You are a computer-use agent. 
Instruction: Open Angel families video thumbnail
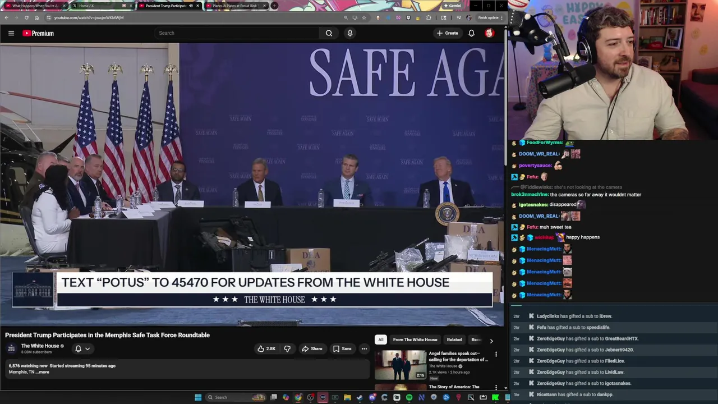click(401, 365)
